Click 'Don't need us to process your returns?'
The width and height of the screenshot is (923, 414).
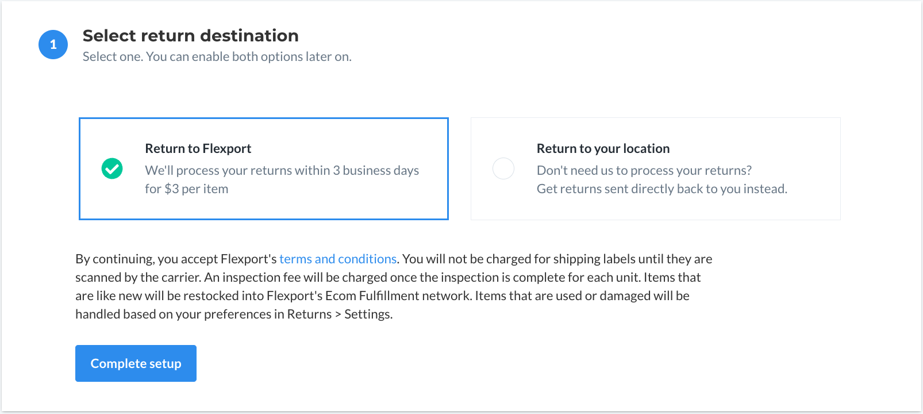[644, 170]
